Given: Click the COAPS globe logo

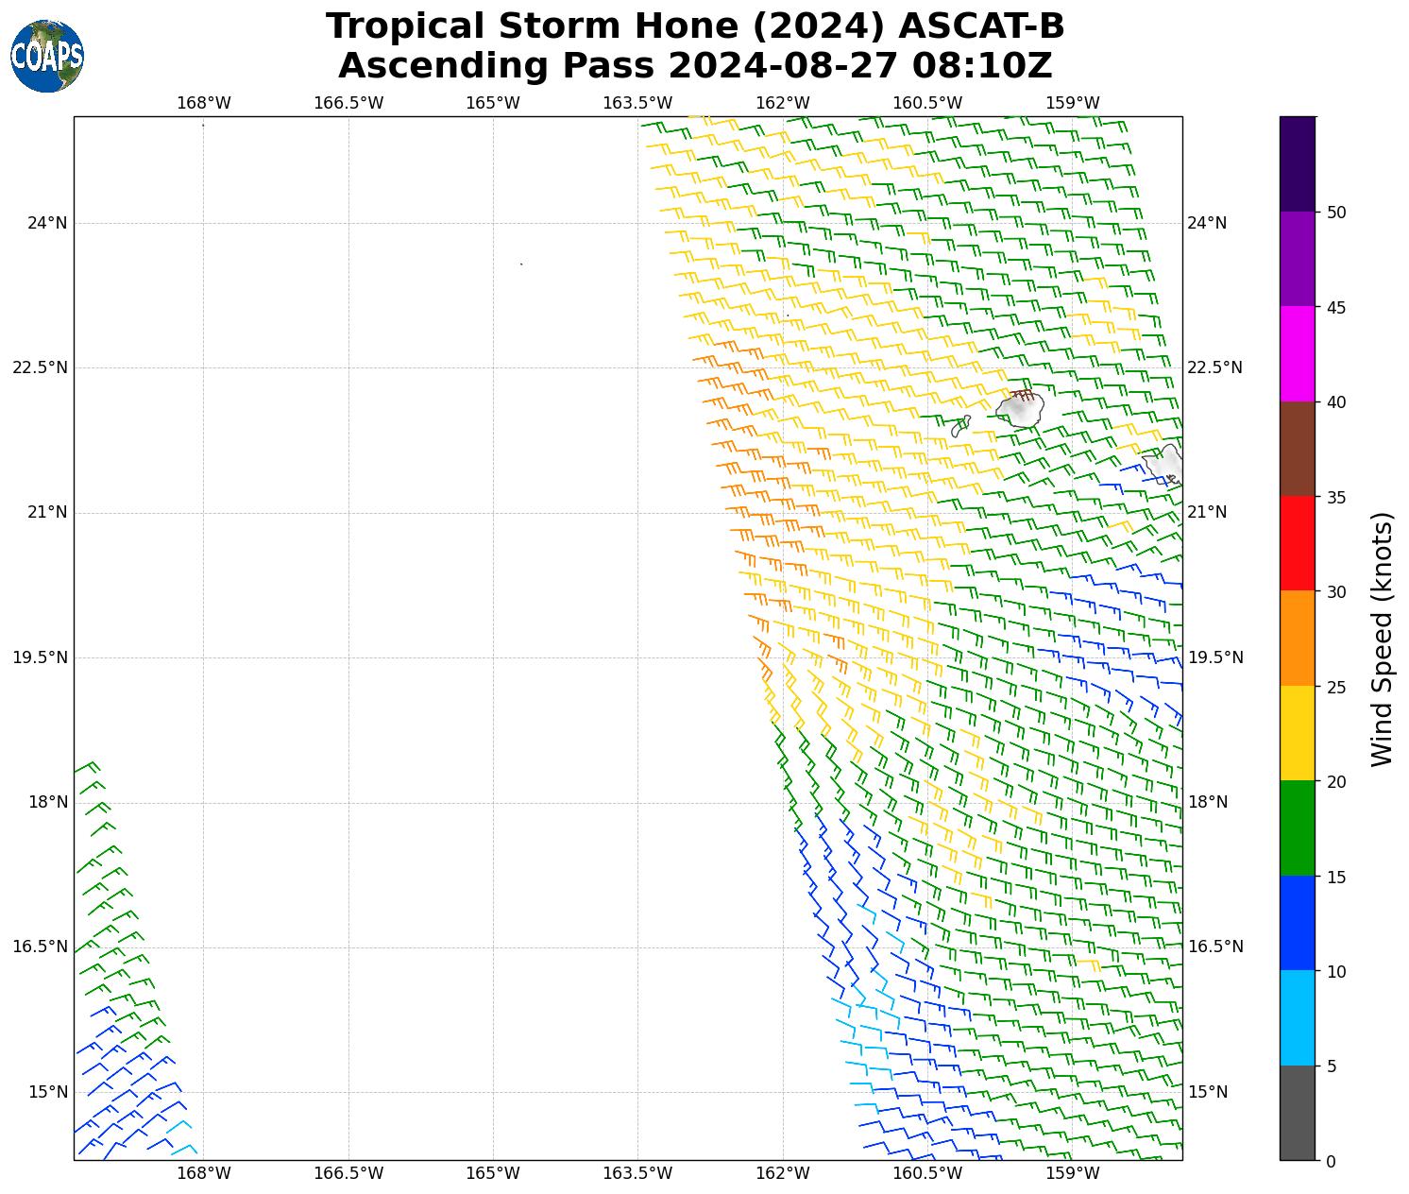Looking at the screenshot, I should 47,56.
